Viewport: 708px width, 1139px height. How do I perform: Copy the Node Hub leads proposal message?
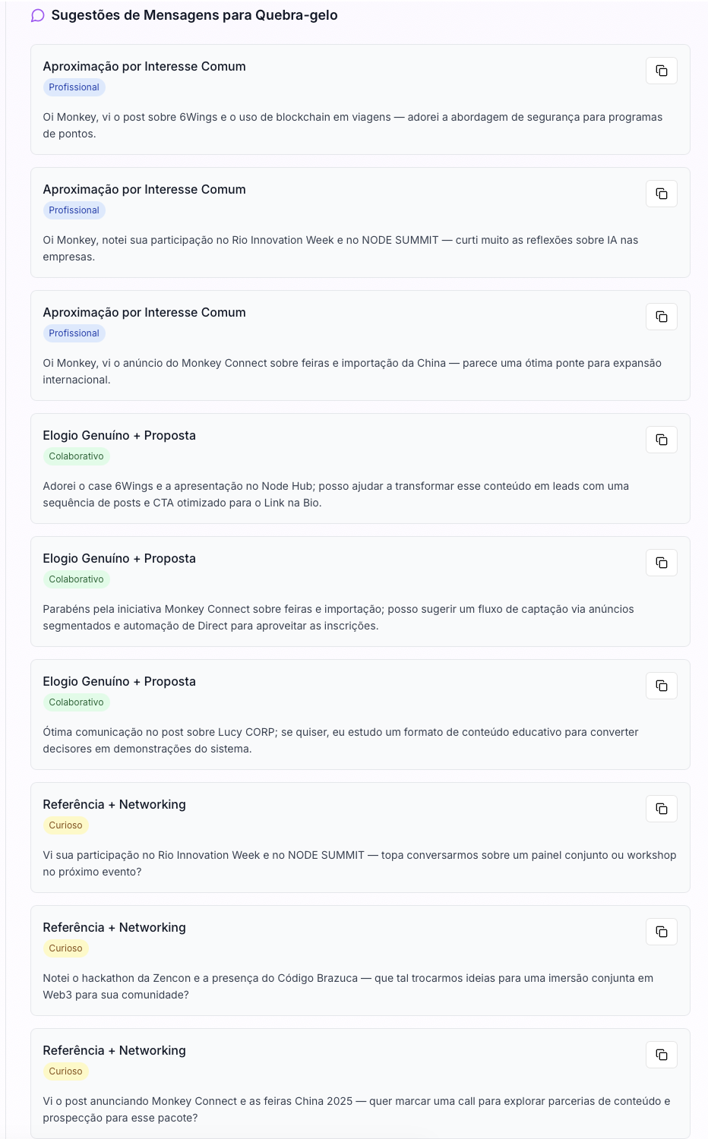coord(662,440)
